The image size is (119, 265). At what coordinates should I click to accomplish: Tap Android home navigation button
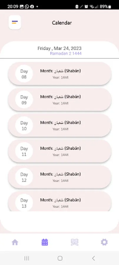(60, 258)
